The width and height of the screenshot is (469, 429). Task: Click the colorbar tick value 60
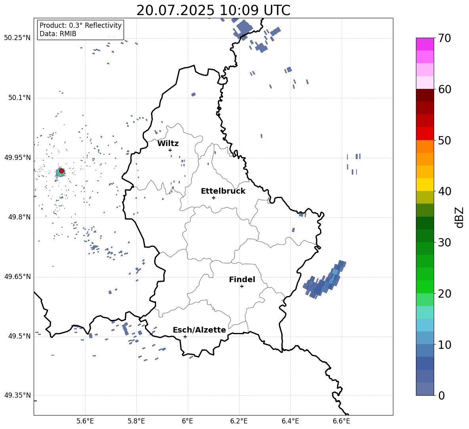click(444, 89)
